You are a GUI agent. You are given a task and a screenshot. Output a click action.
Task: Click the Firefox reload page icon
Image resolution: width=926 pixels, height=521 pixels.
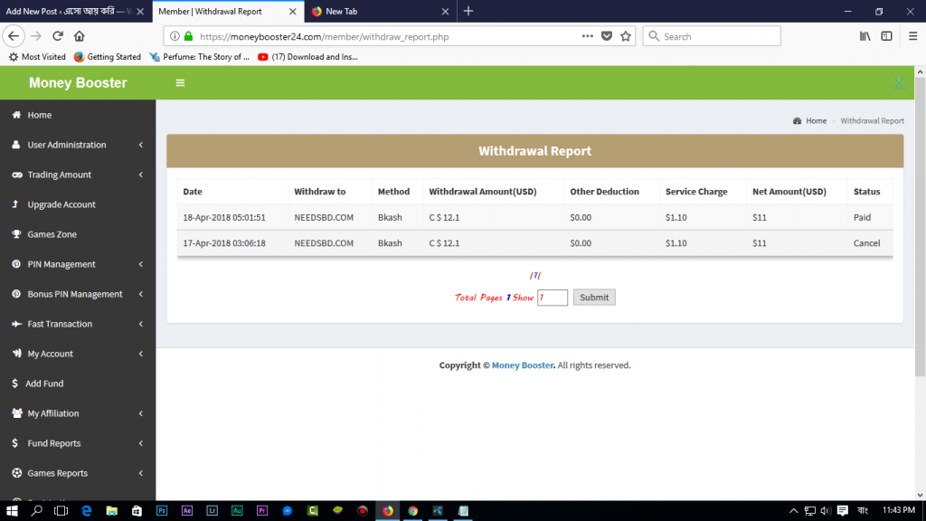58,36
